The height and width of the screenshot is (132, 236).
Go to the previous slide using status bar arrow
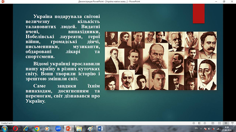[194, 123]
